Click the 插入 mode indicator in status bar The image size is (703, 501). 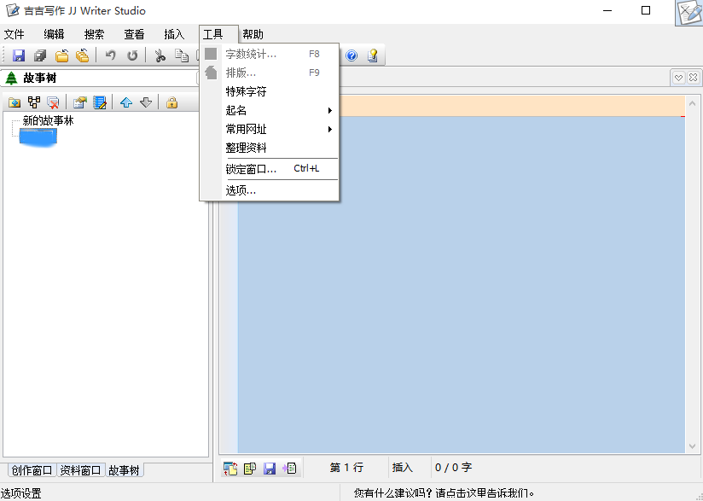click(404, 468)
